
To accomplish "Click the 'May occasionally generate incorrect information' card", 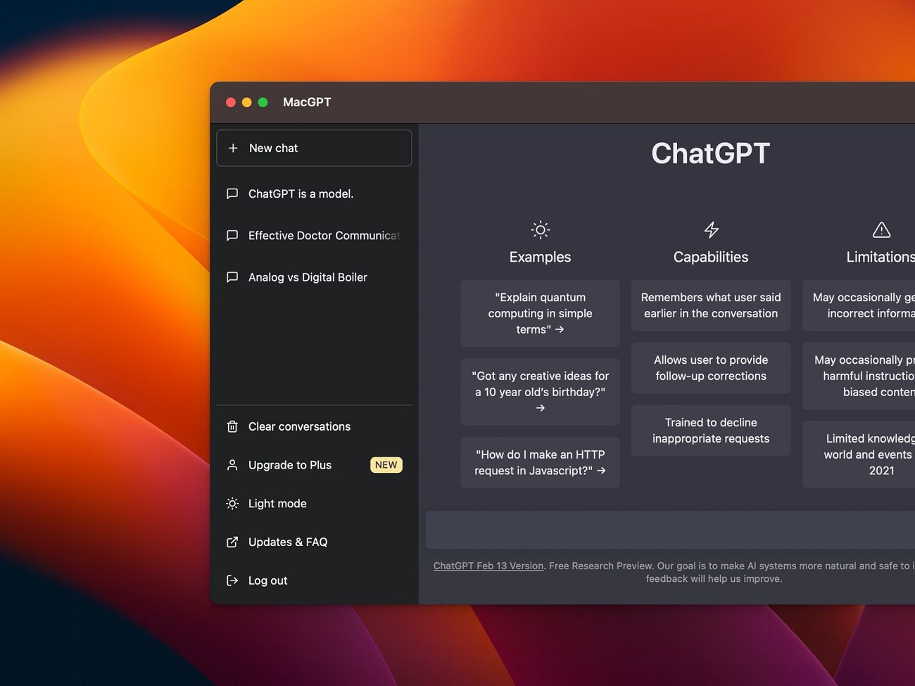I will click(x=859, y=305).
